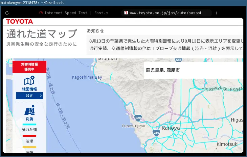Click the route 220 shield on the map

click(138, 118)
